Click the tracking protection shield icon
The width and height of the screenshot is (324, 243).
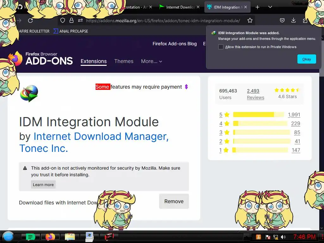(x=63, y=20)
